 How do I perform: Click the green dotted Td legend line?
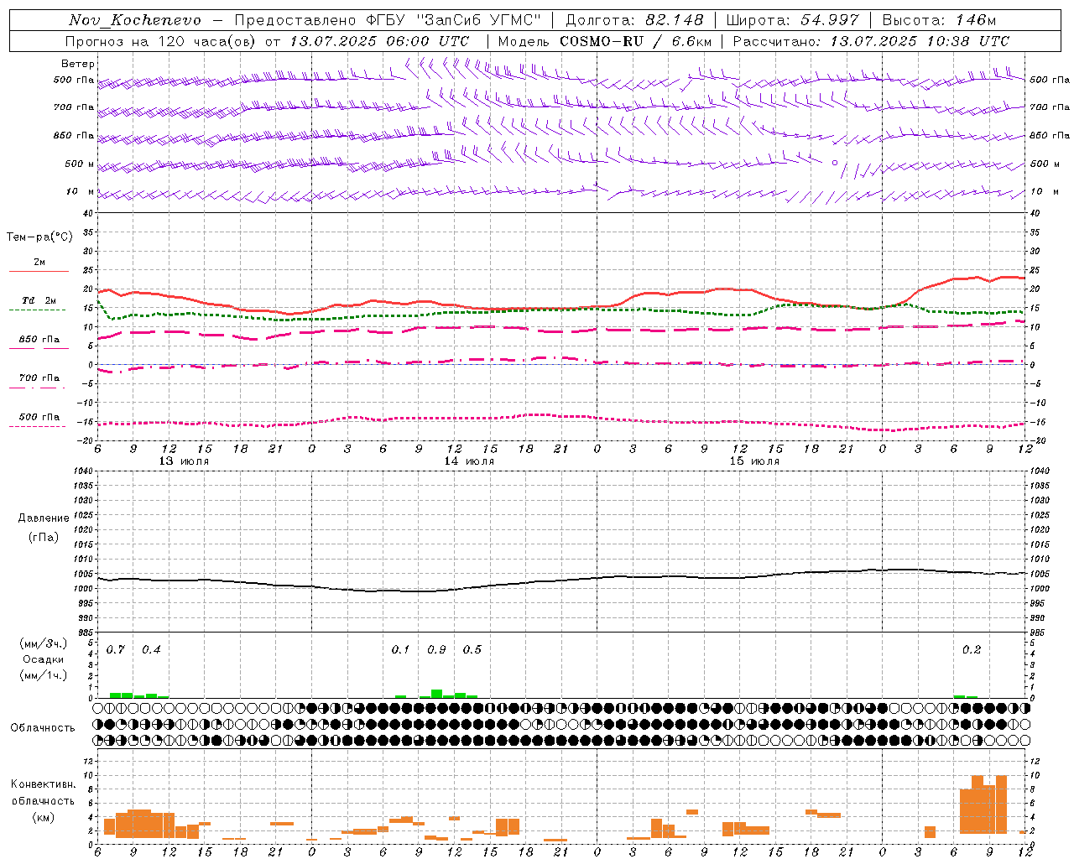click(37, 310)
